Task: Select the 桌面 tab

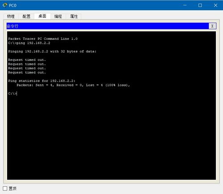Action: point(42,16)
